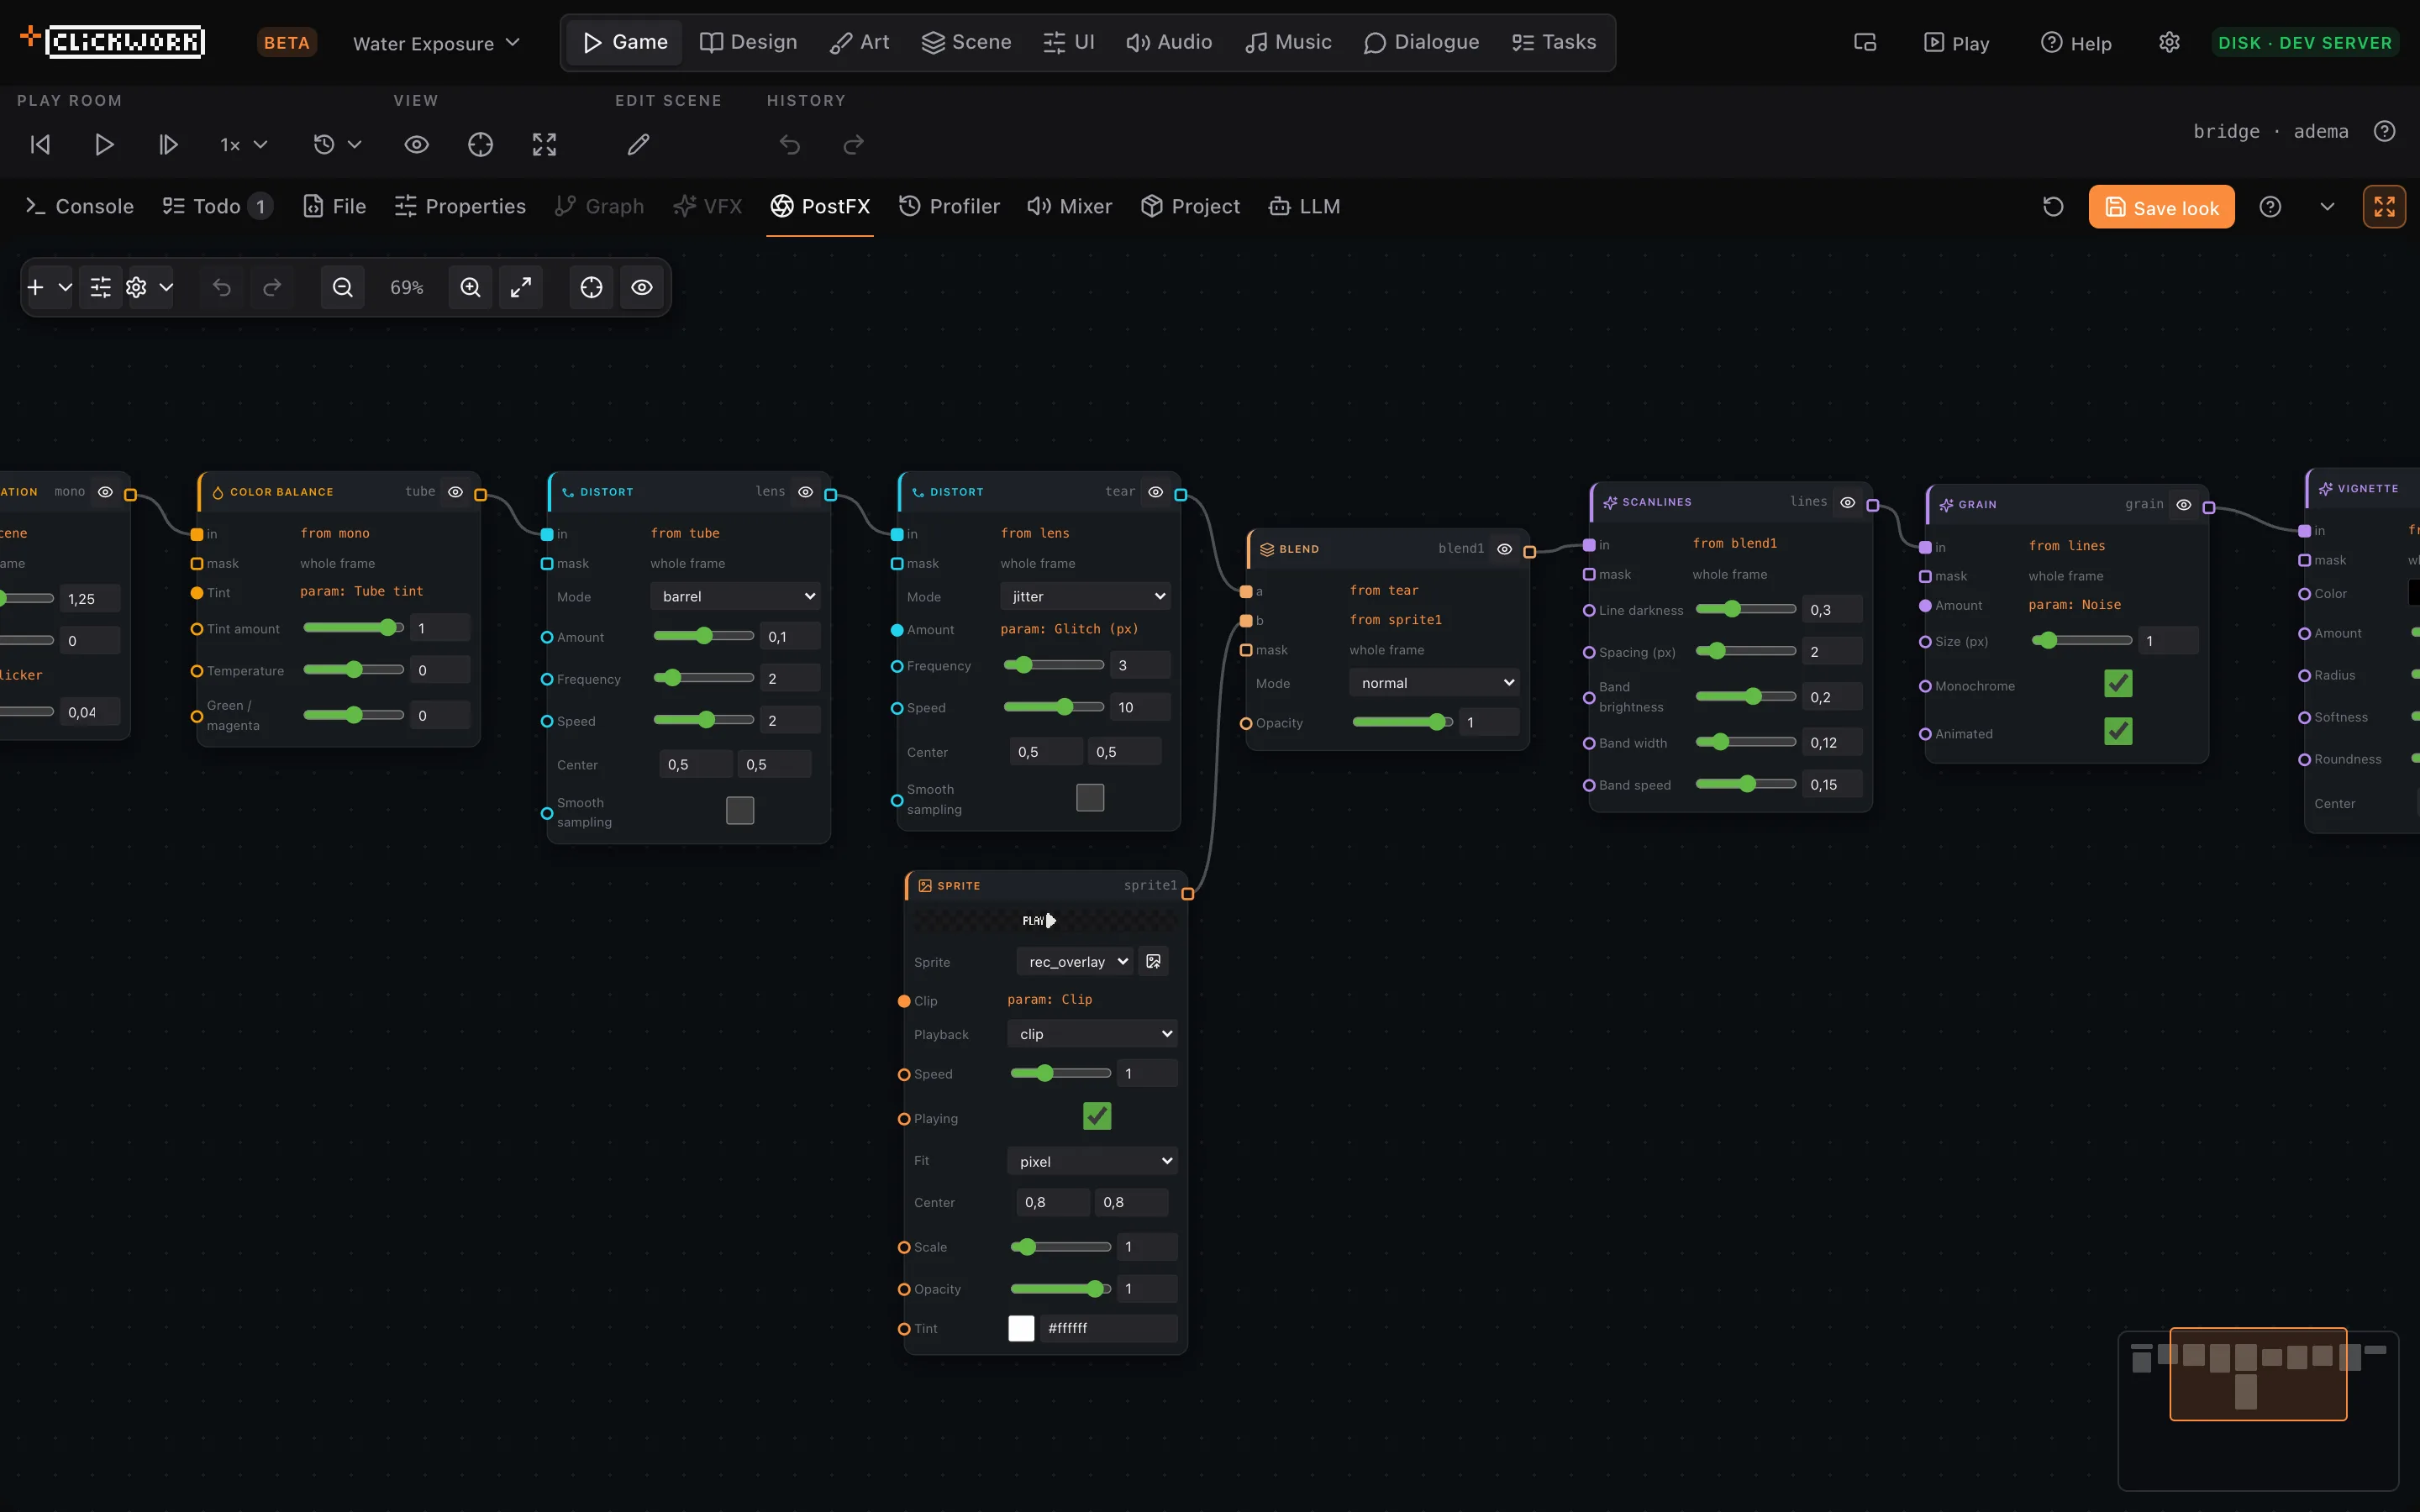Browse sprite image icon beside rec_overlay

pyautogui.click(x=1153, y=961)
